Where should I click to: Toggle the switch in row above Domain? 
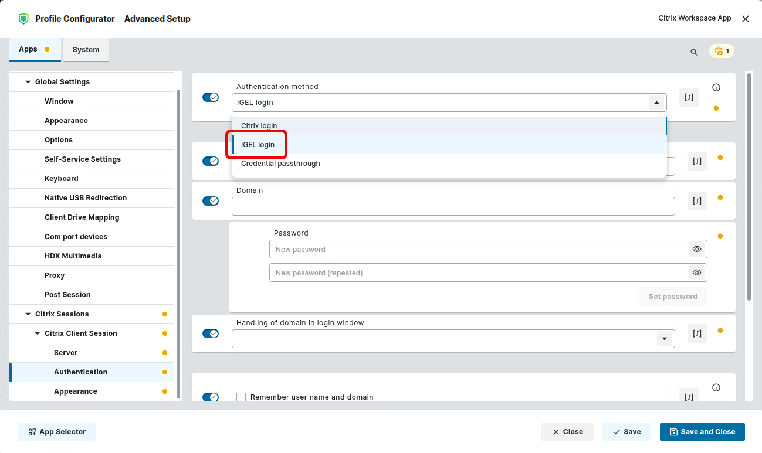(x=211, y=161)
